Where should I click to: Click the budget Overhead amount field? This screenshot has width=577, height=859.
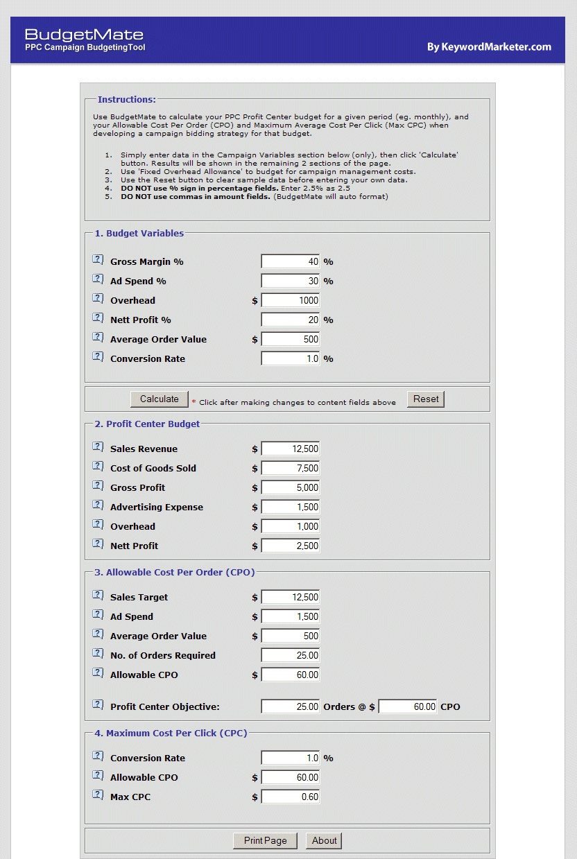click(x=291, y=300)
